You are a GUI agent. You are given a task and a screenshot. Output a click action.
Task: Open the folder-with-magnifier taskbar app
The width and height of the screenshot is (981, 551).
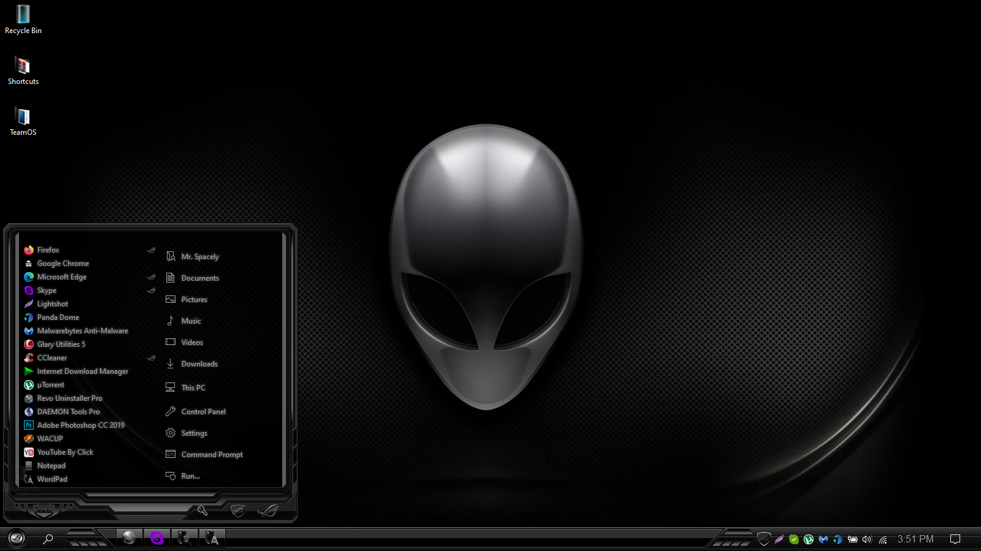coord(184,538)
